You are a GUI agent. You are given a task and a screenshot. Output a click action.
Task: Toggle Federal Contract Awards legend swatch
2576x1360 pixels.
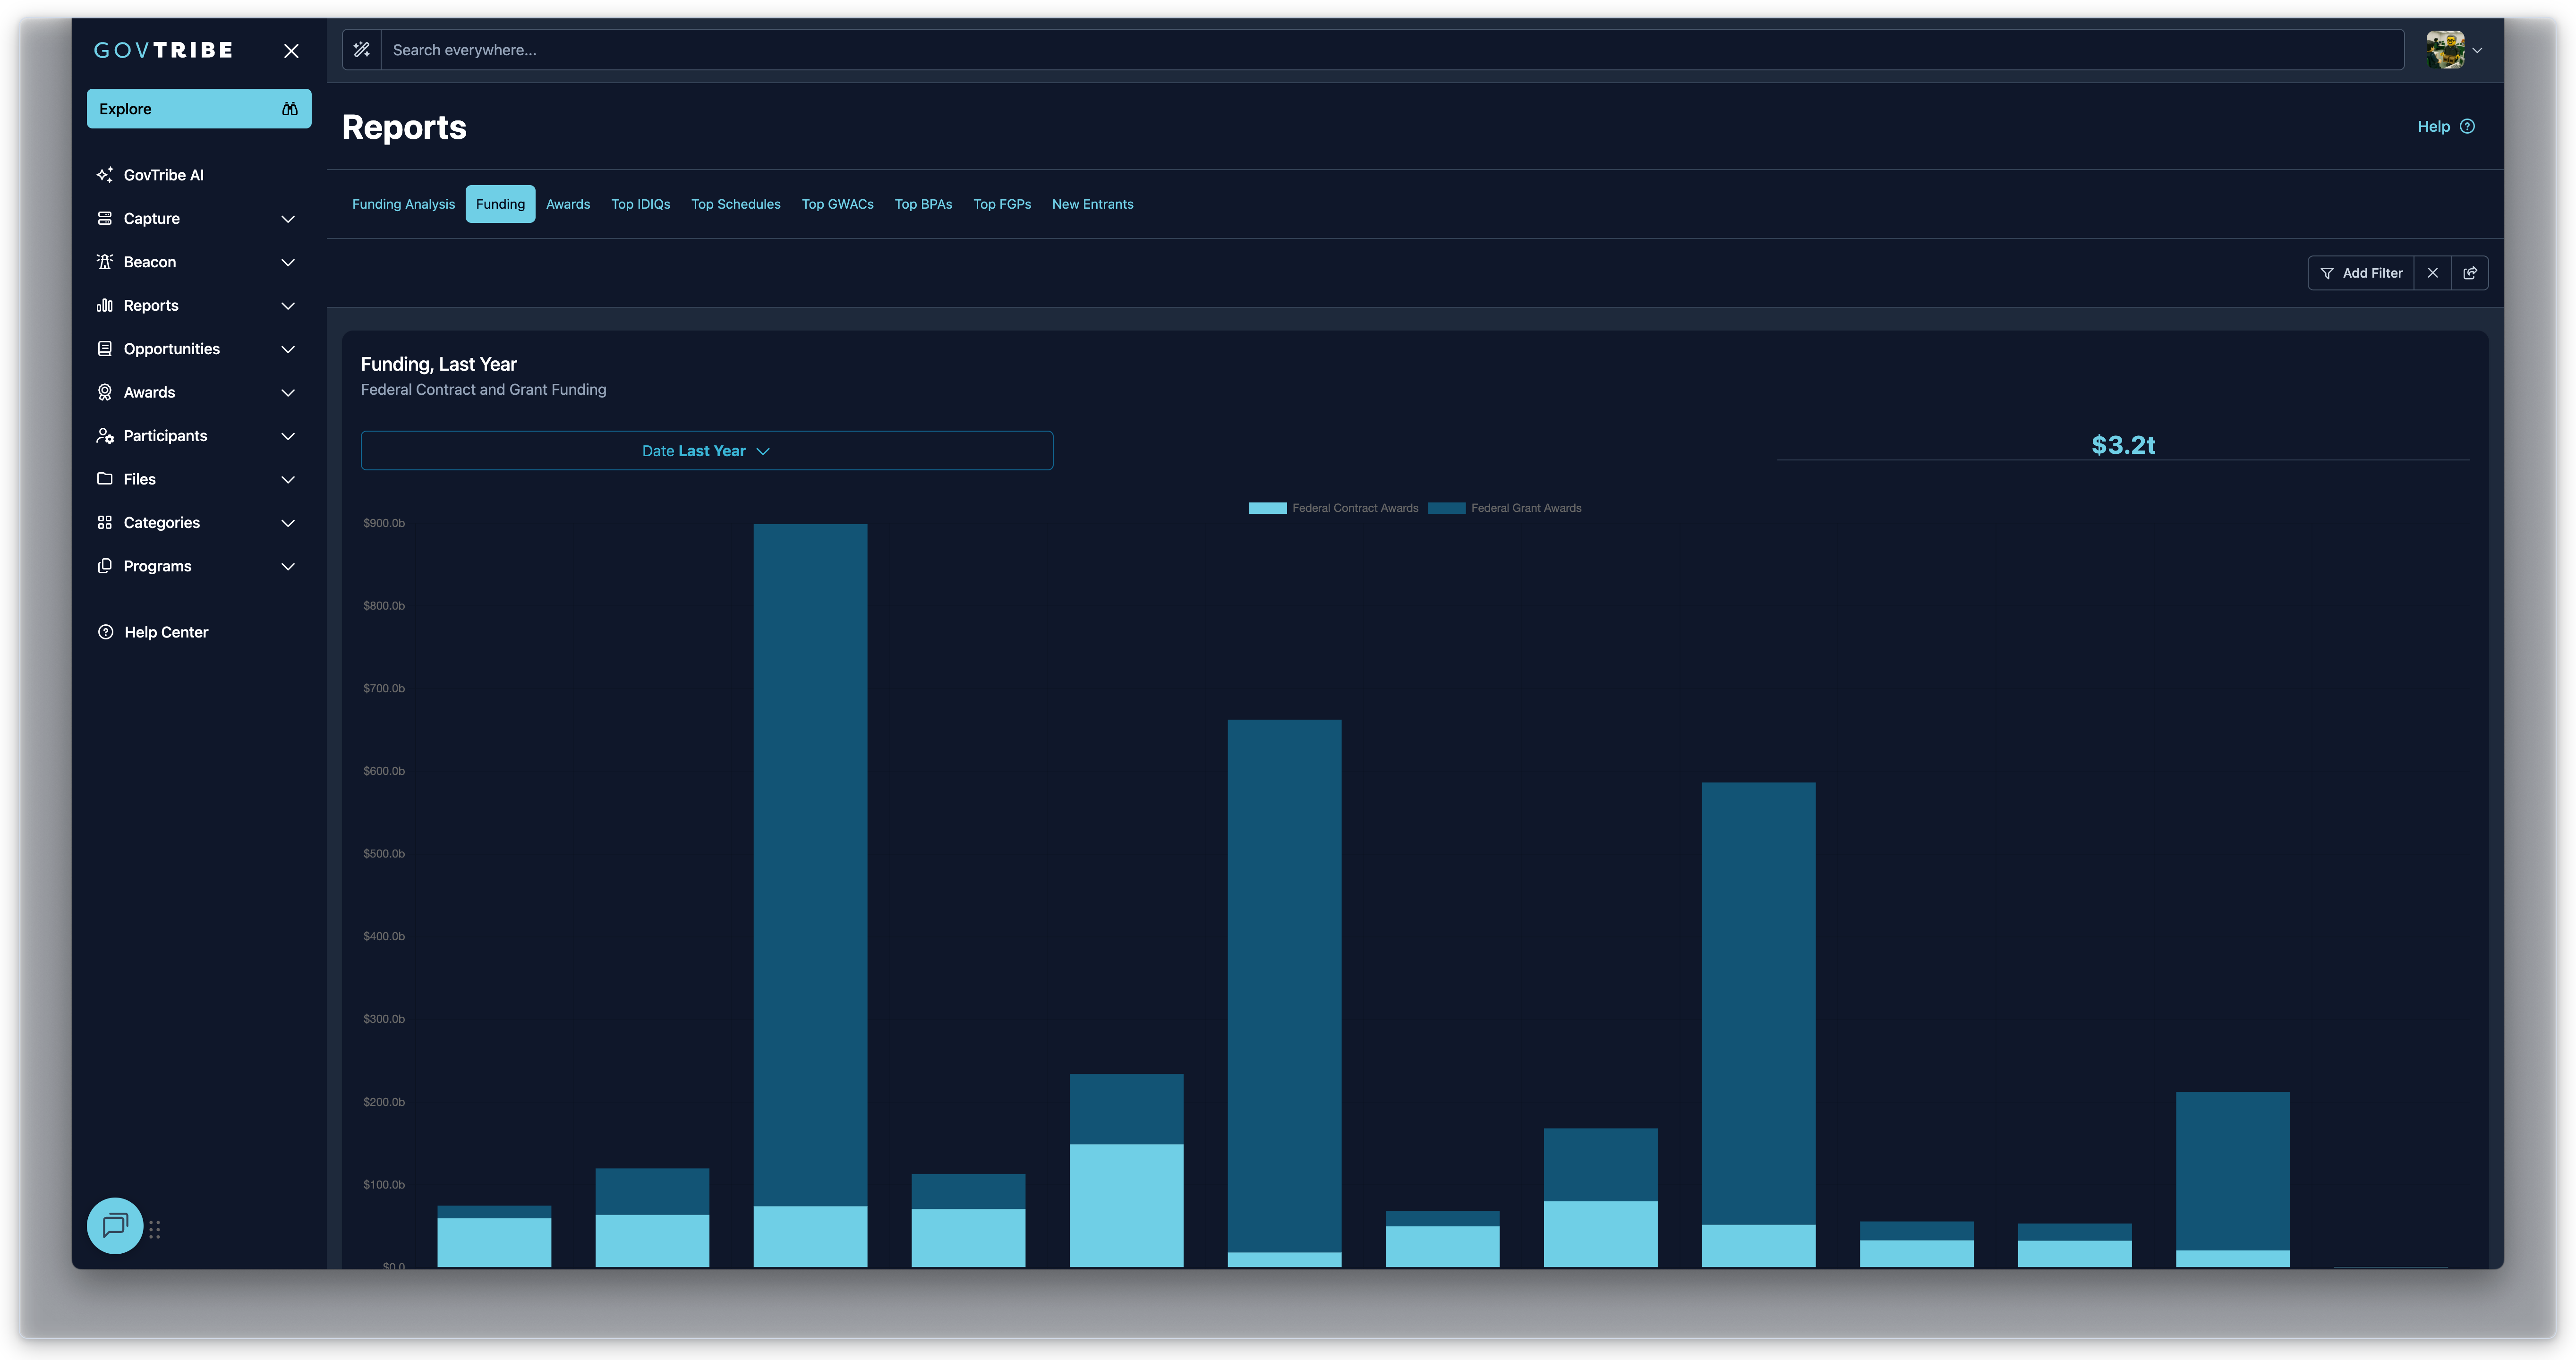pyautogui.click(x=1267, y=508)
